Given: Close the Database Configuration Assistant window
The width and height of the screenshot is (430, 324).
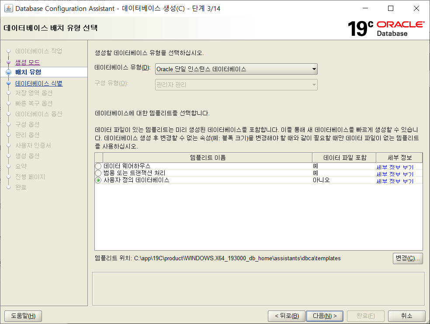Looking at the screenshot, I should point(416,8).
